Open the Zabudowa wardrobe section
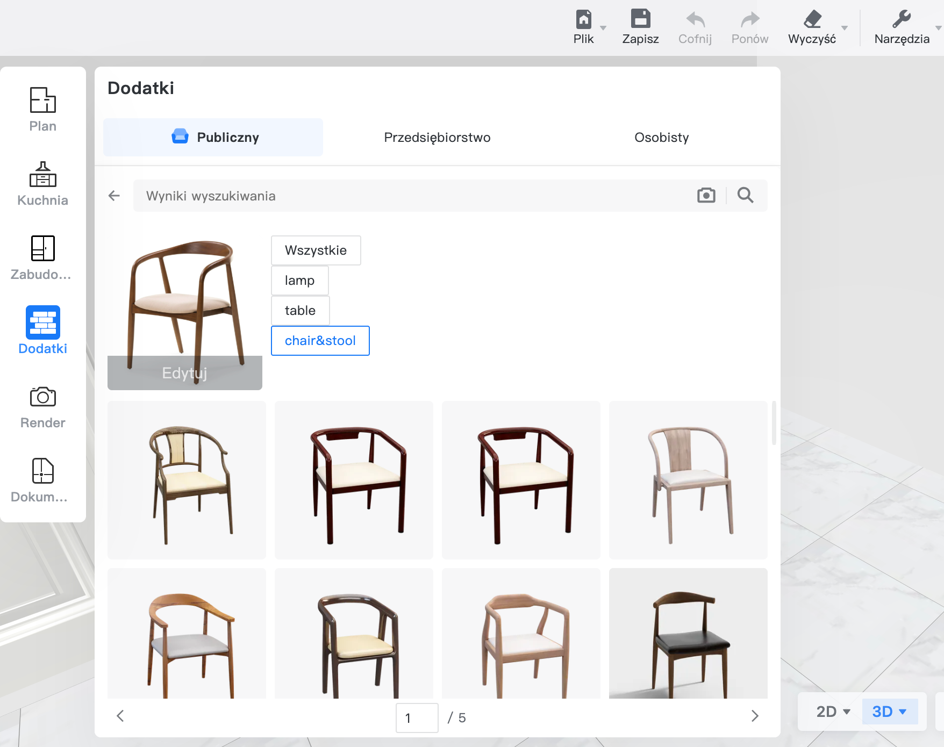The width and height of the screenshot is (944, 747). 42,258
